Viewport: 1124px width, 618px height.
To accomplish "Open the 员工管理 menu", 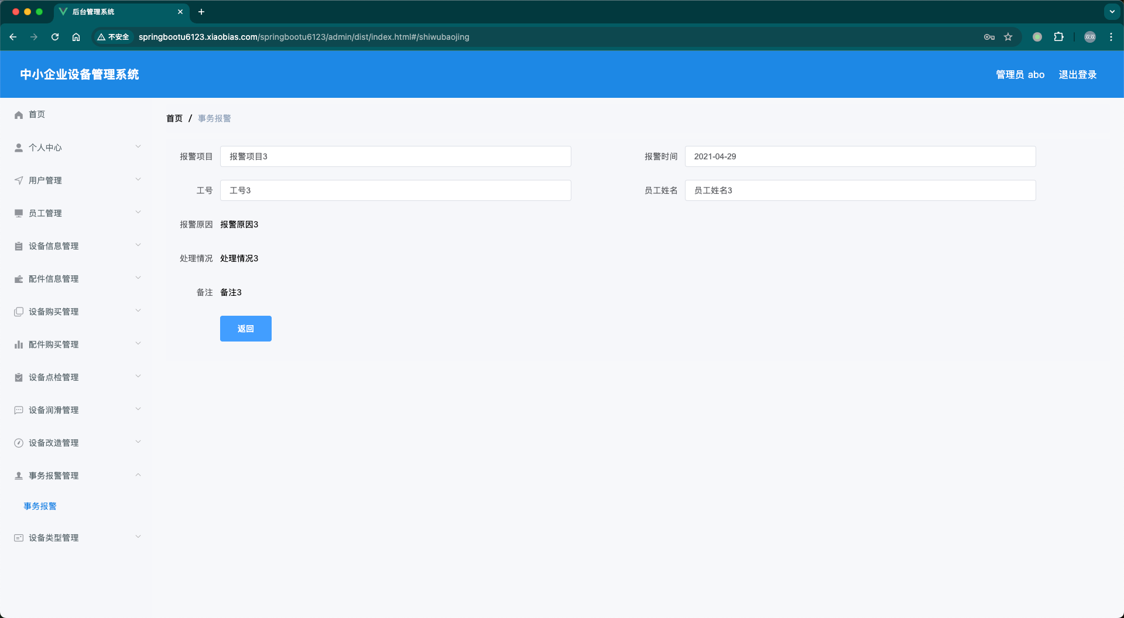I will coord(76,213).
